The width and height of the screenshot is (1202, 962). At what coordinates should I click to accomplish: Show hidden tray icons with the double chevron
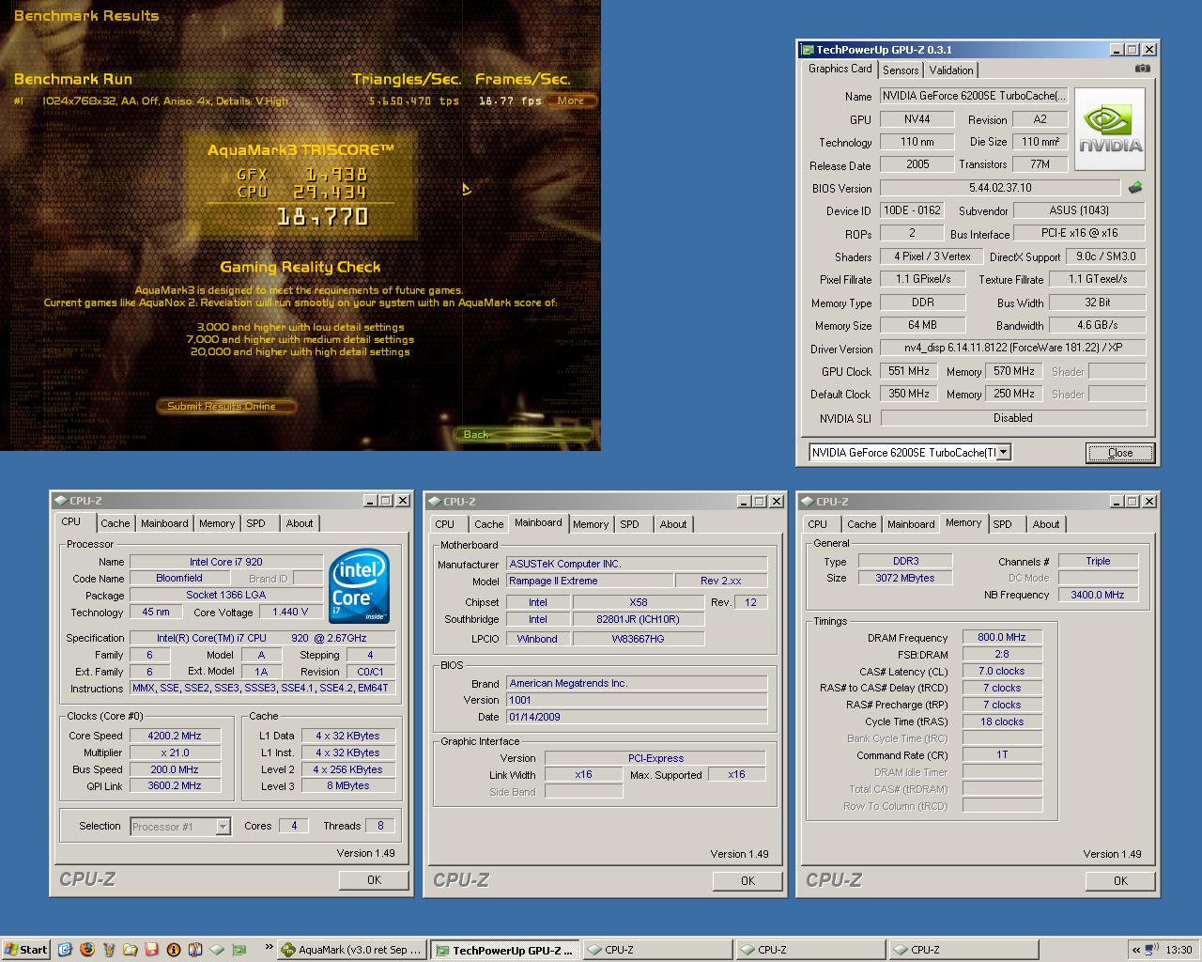(x=1136, y=950)
